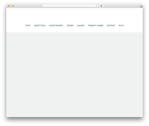Navigate to PROJEKTY UNIJNE
Viewport: 149px width, 126px height.
pos(96,26)
